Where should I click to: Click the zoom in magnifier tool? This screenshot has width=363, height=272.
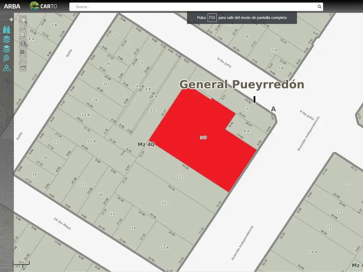[x=23, y=27]
